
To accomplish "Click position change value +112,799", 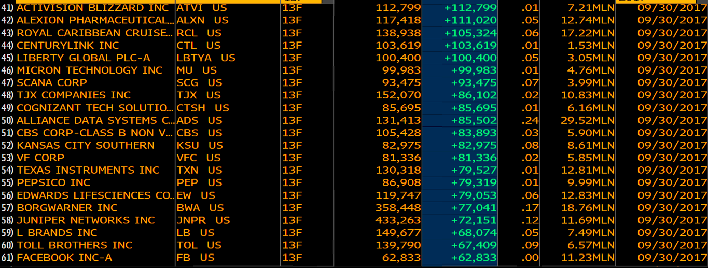I will (470, 8).
